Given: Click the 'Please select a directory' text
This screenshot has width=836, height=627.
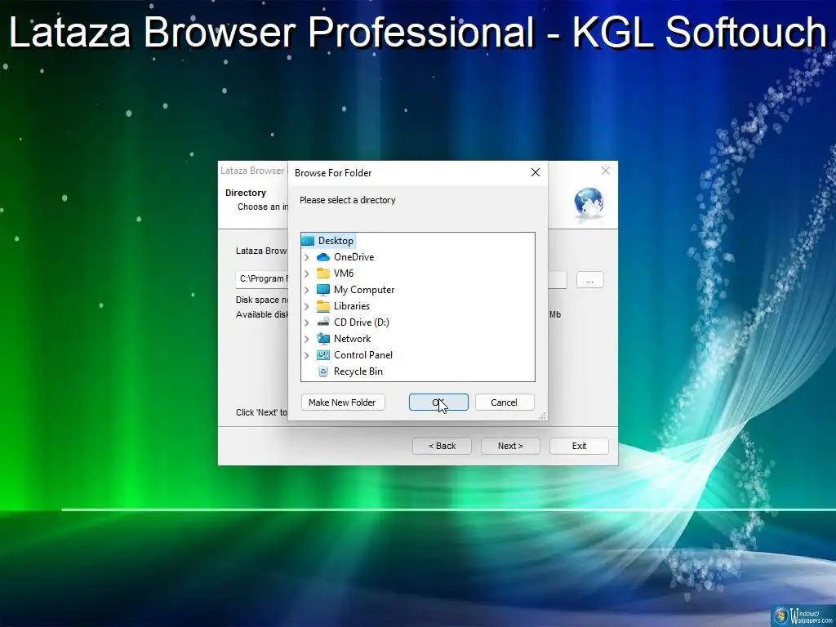Looking at the screenshot, I should (348, 201).
